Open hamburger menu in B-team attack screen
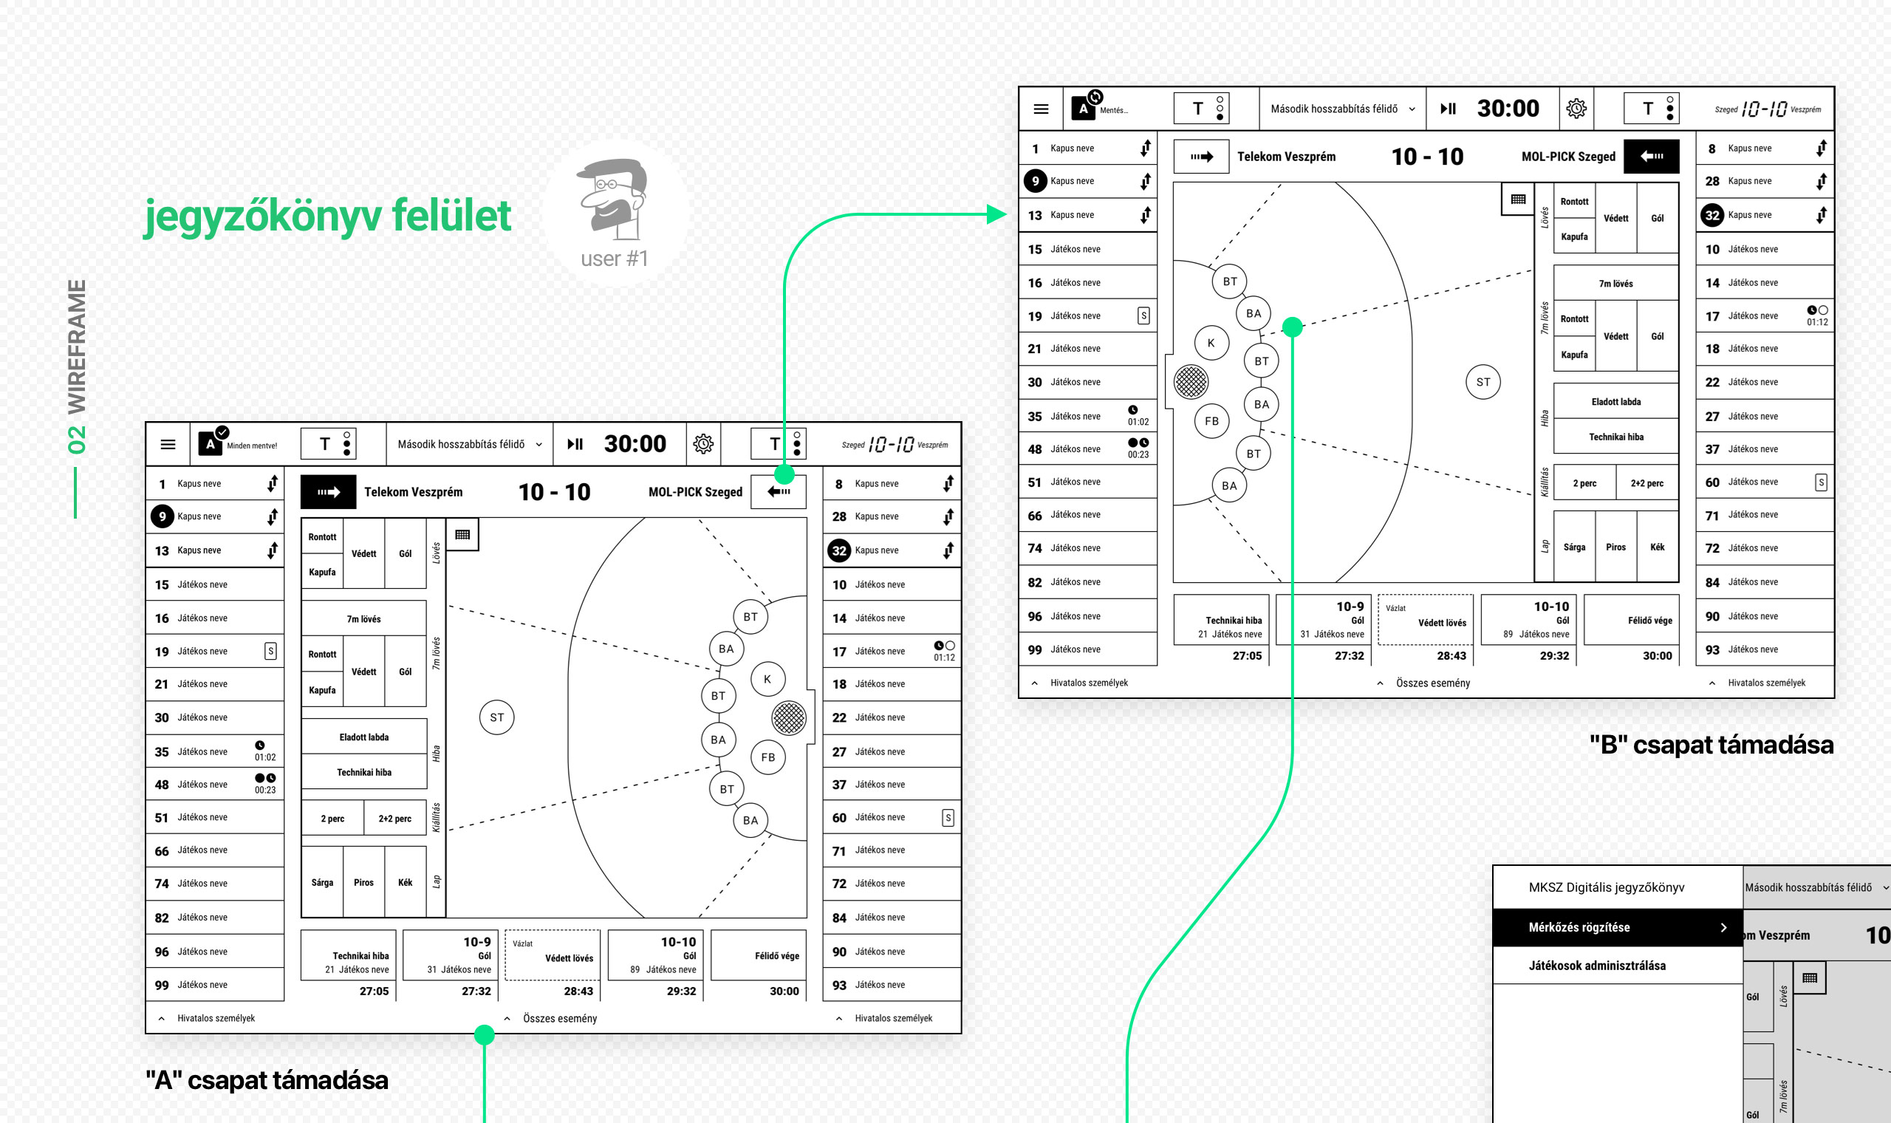The image size is (1891, 1123). (x=1041, y=109)
